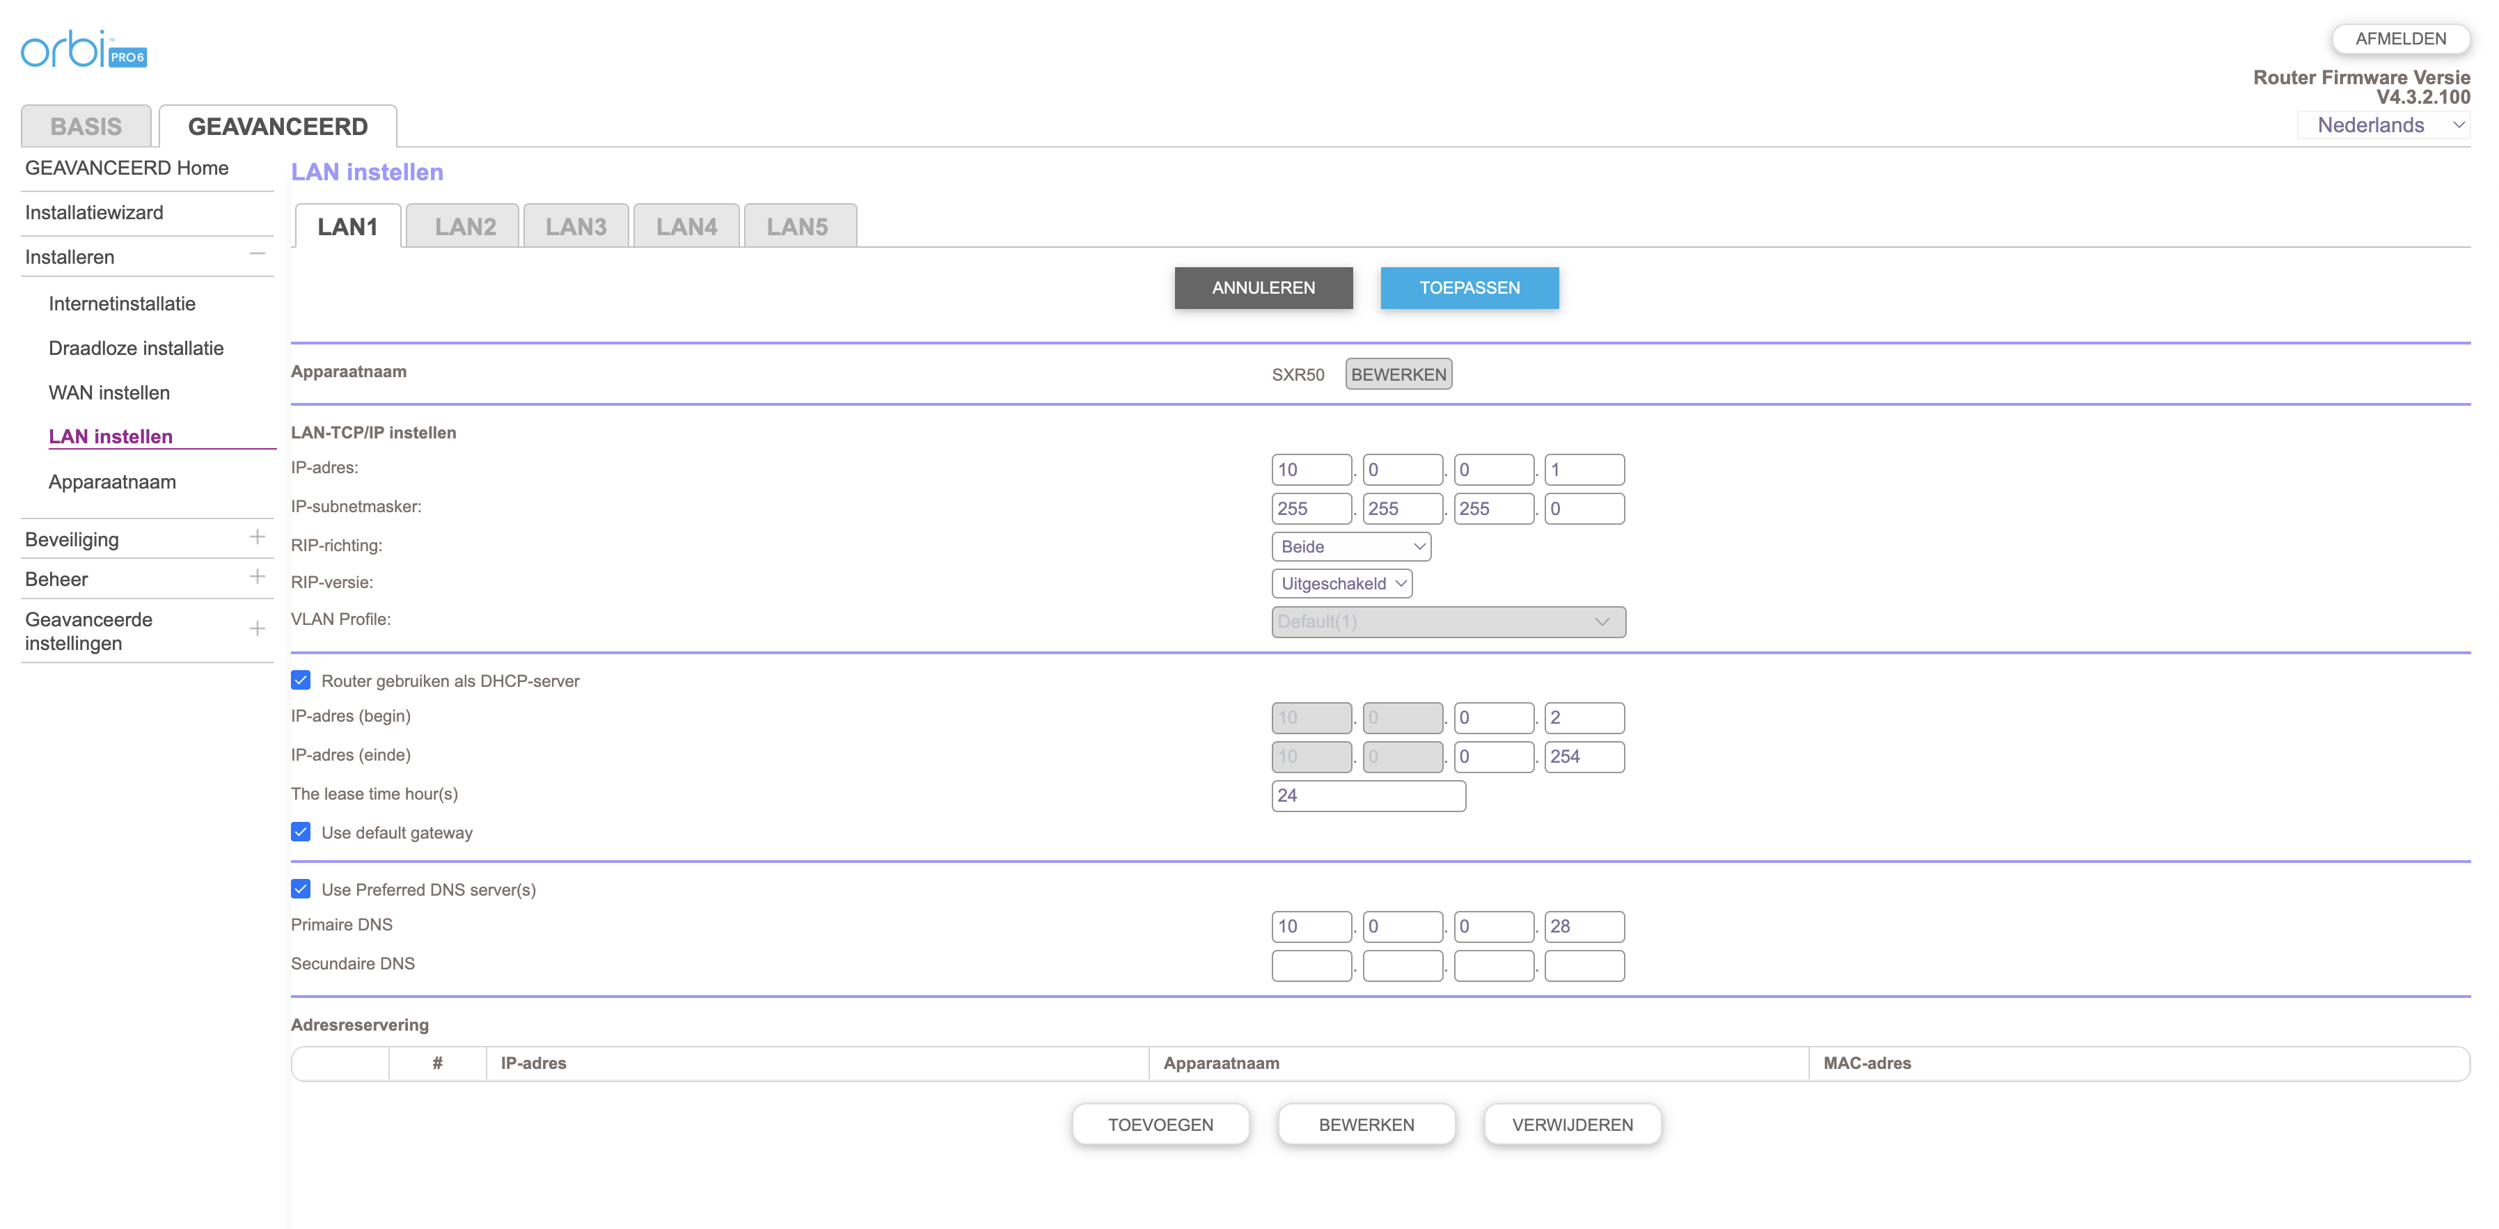Collapse the Installeren menu section
The height and width of the screenshot is (1229, 2499).
click(x=257, y=254)
